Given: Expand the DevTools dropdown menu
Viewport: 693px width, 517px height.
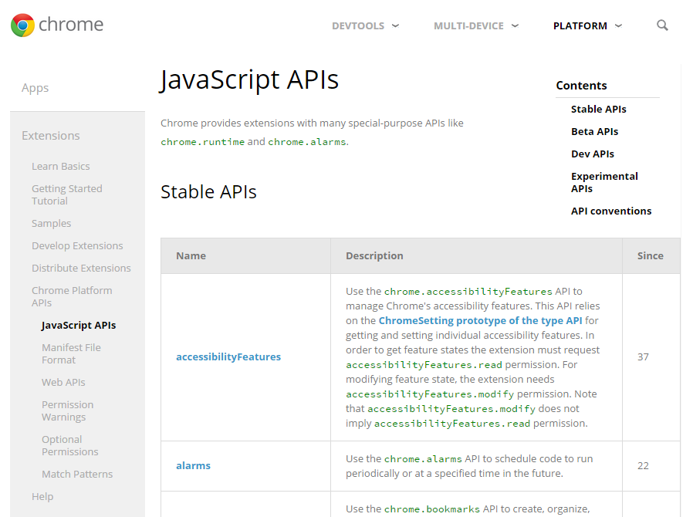Looking at the screenshot, I should [365, 26].
